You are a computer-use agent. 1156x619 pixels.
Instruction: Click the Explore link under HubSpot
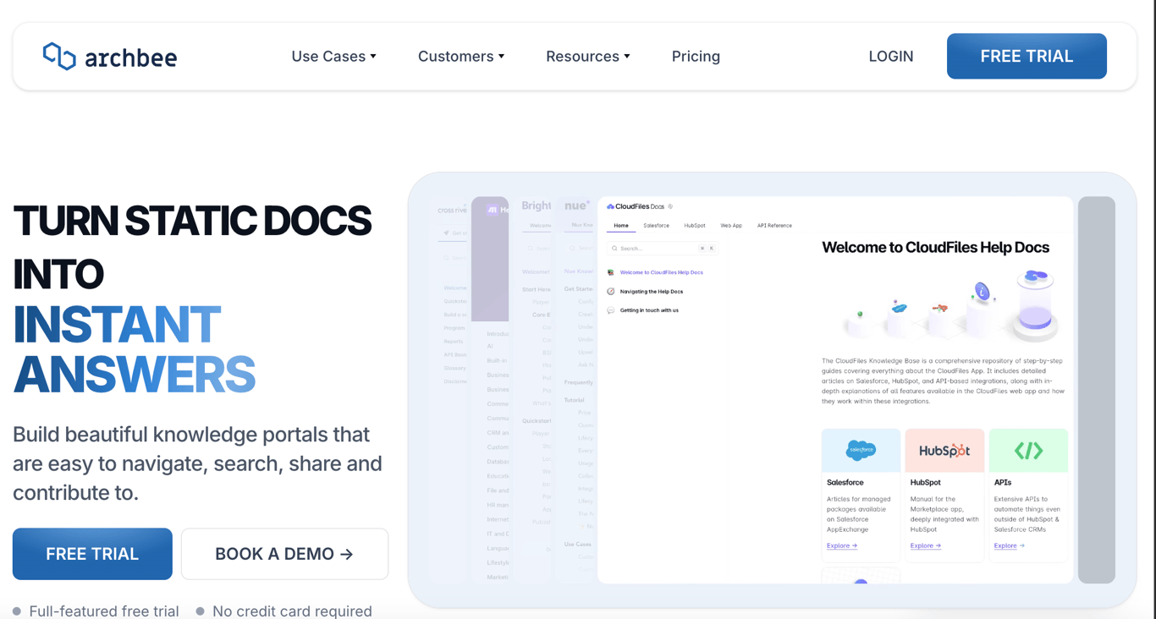pos(926,545)
